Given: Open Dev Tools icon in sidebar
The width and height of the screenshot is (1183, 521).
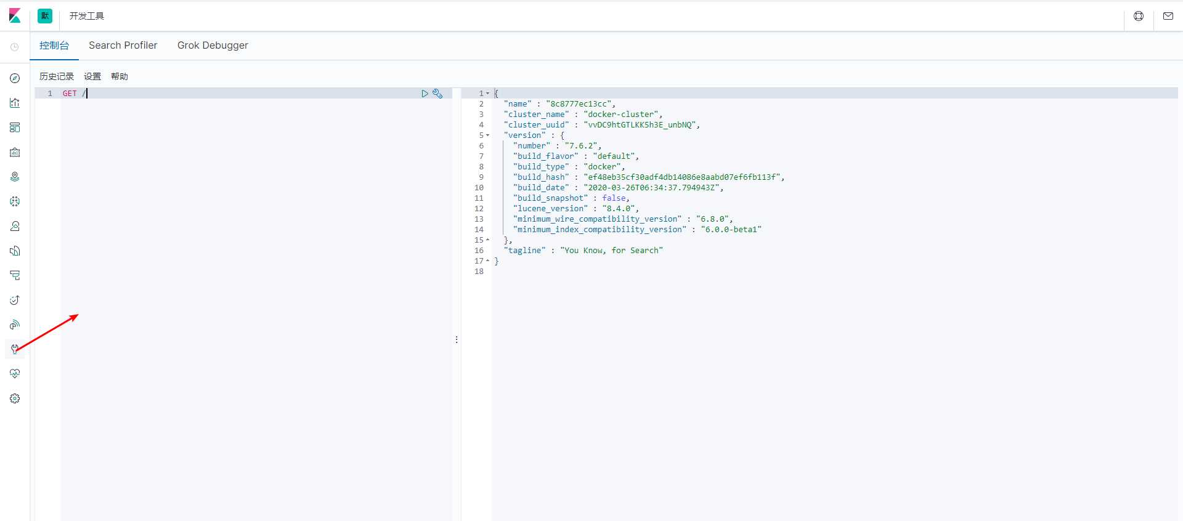Looking at the screenshot, I should point(15,349).
